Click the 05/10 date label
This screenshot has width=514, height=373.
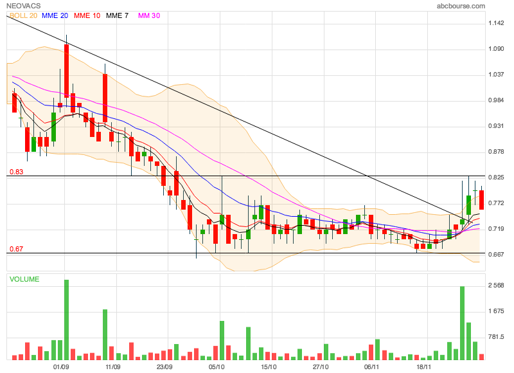click(x=217, y=367)
